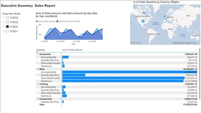Collapse the Bikes category row
The height and width of the screenshot is (113, 201).
click(x=37, y=69)
